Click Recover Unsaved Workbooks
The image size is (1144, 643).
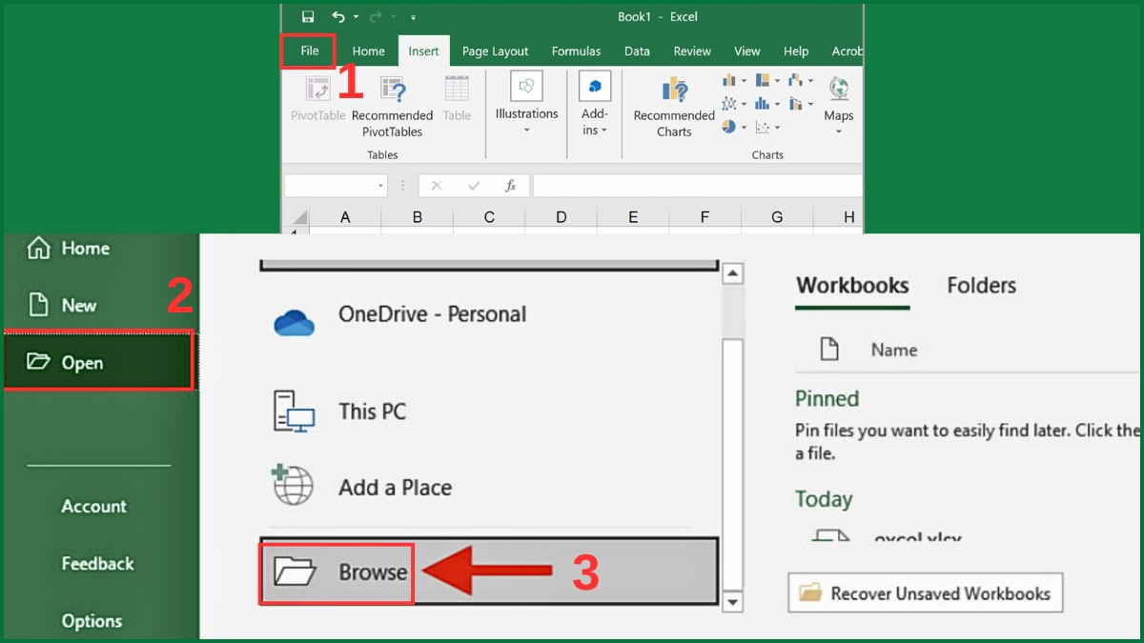tap(924, 593)
